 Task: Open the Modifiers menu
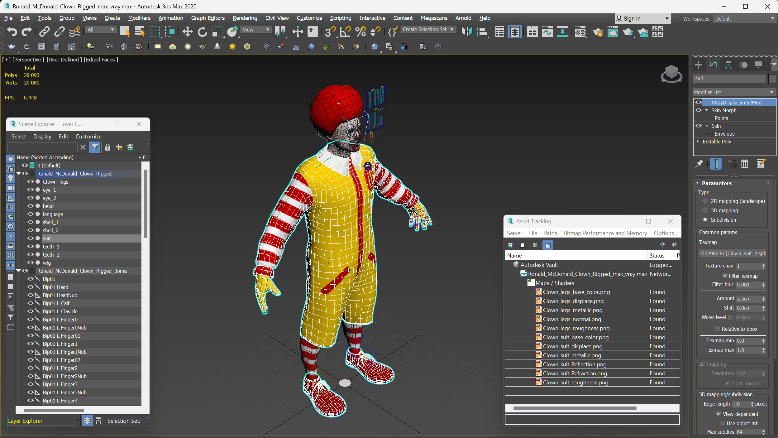pyautogui.click(x=139, y=18)
